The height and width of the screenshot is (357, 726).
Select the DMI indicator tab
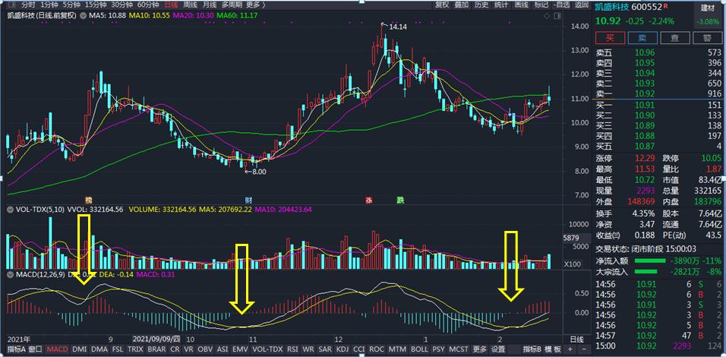pos(79,349)
